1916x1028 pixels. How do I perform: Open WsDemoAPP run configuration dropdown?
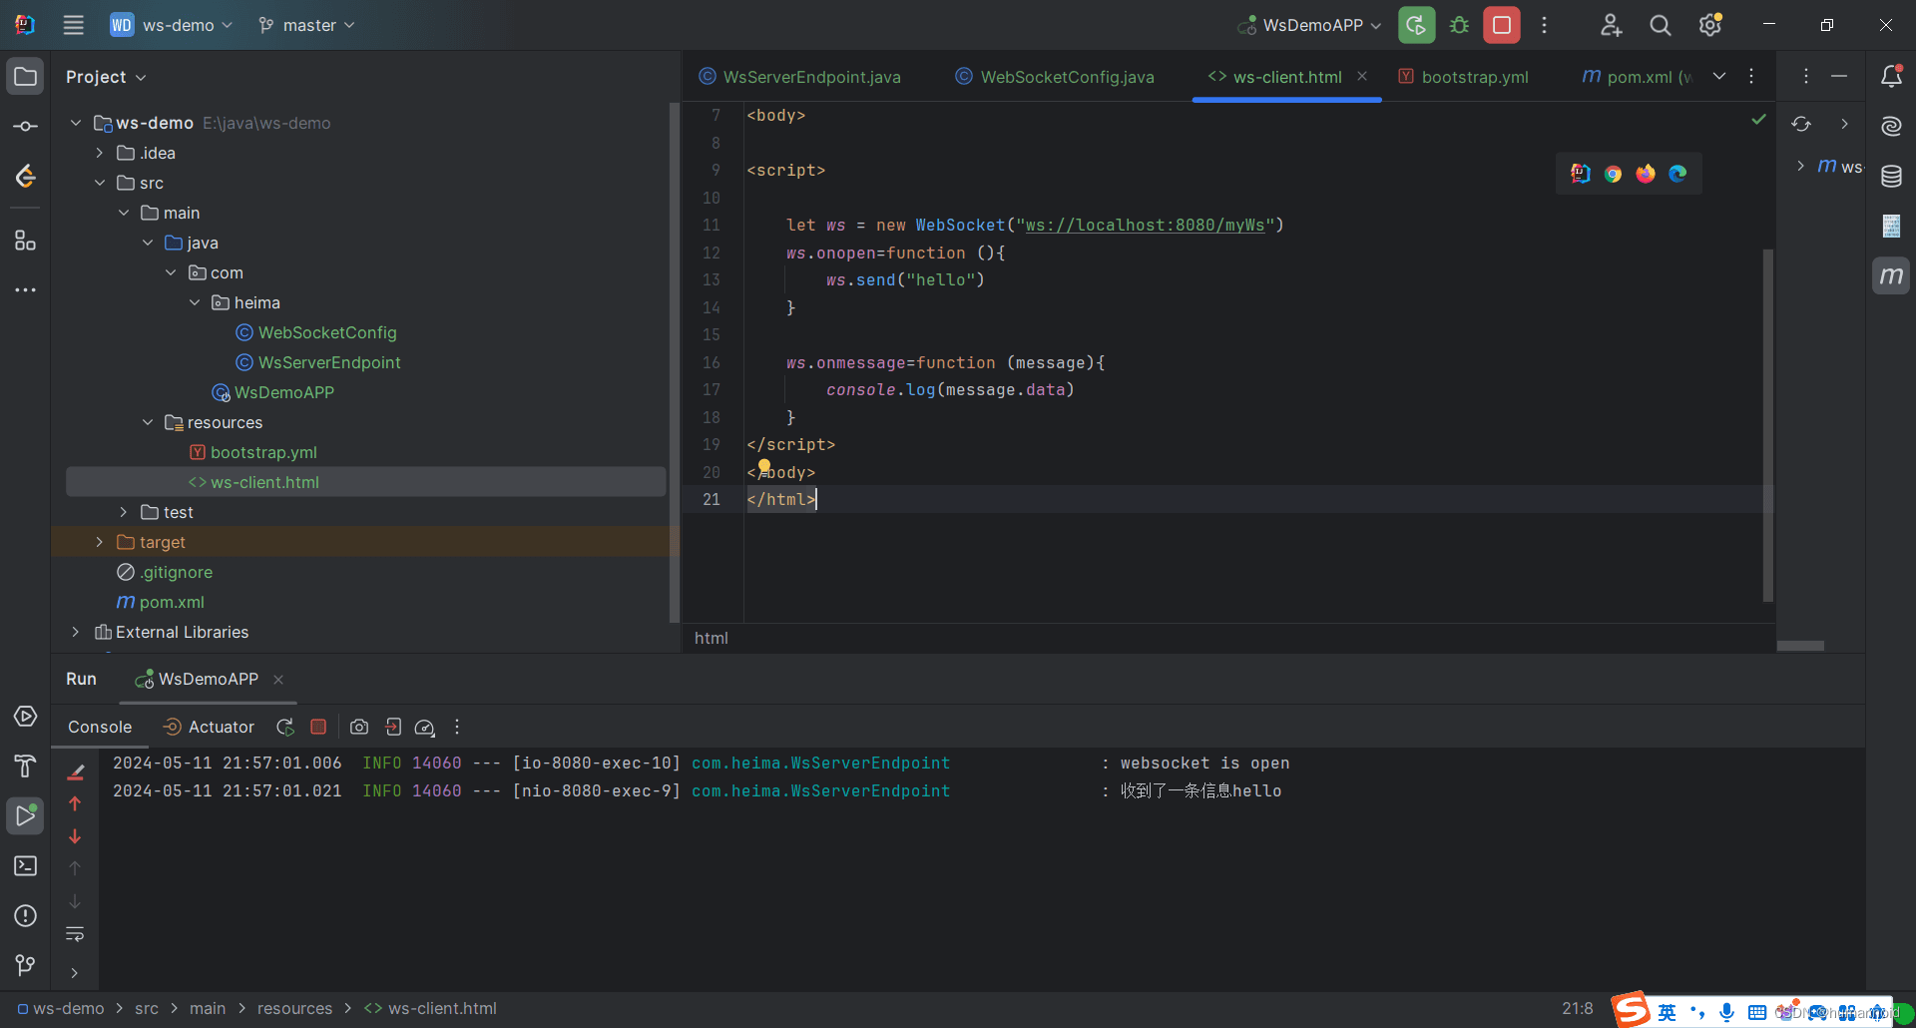[1309, 25]
